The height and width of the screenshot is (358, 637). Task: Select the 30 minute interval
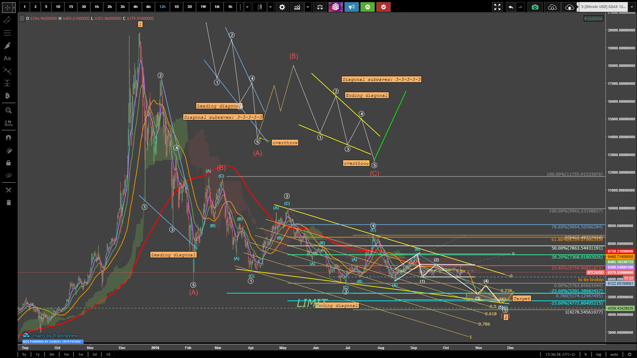point(84,7)
